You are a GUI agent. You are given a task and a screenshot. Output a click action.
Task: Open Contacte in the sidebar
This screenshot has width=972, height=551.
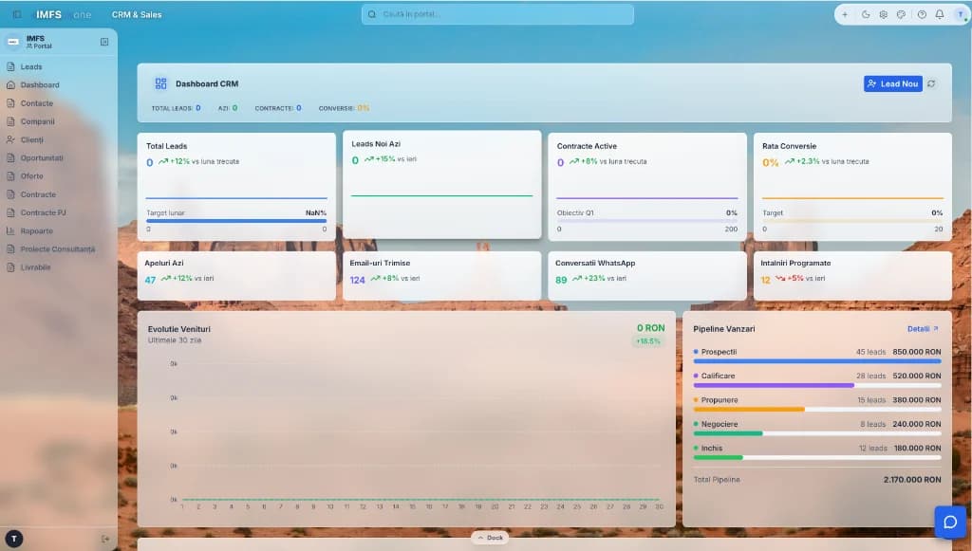click(37, 103)
